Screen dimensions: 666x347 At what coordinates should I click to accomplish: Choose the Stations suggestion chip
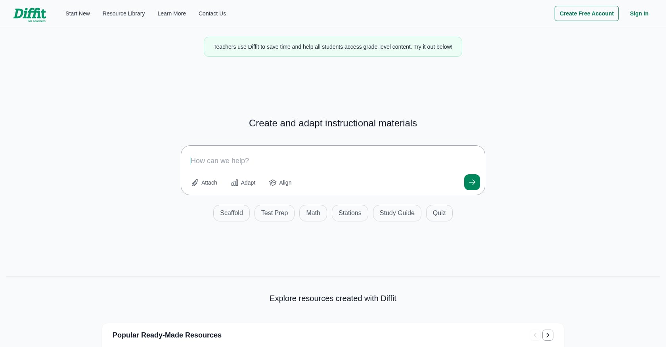(x=350, y=213)
